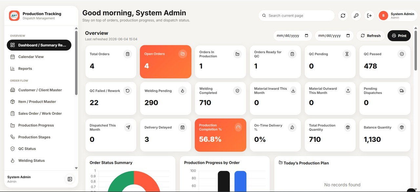Open the Welding Status page
This screenshot has width=420, height=192.
tap(39, 161)
